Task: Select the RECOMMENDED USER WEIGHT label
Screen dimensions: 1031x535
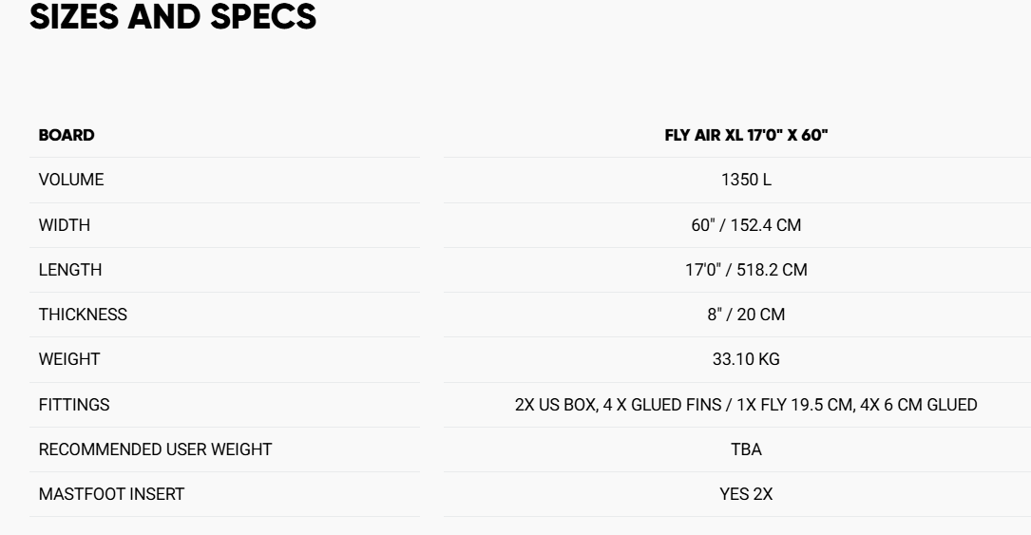Action: pyautogui.click(x=155, y=449)
